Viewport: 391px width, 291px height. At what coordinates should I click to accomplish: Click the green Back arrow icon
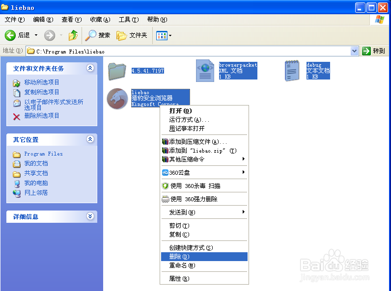click(10, 35)
